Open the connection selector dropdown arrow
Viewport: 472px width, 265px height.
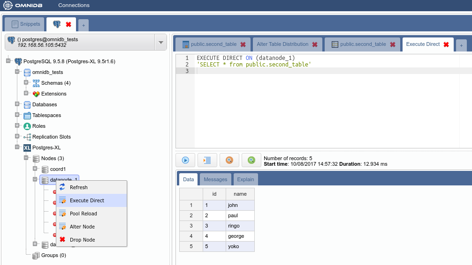161,42
